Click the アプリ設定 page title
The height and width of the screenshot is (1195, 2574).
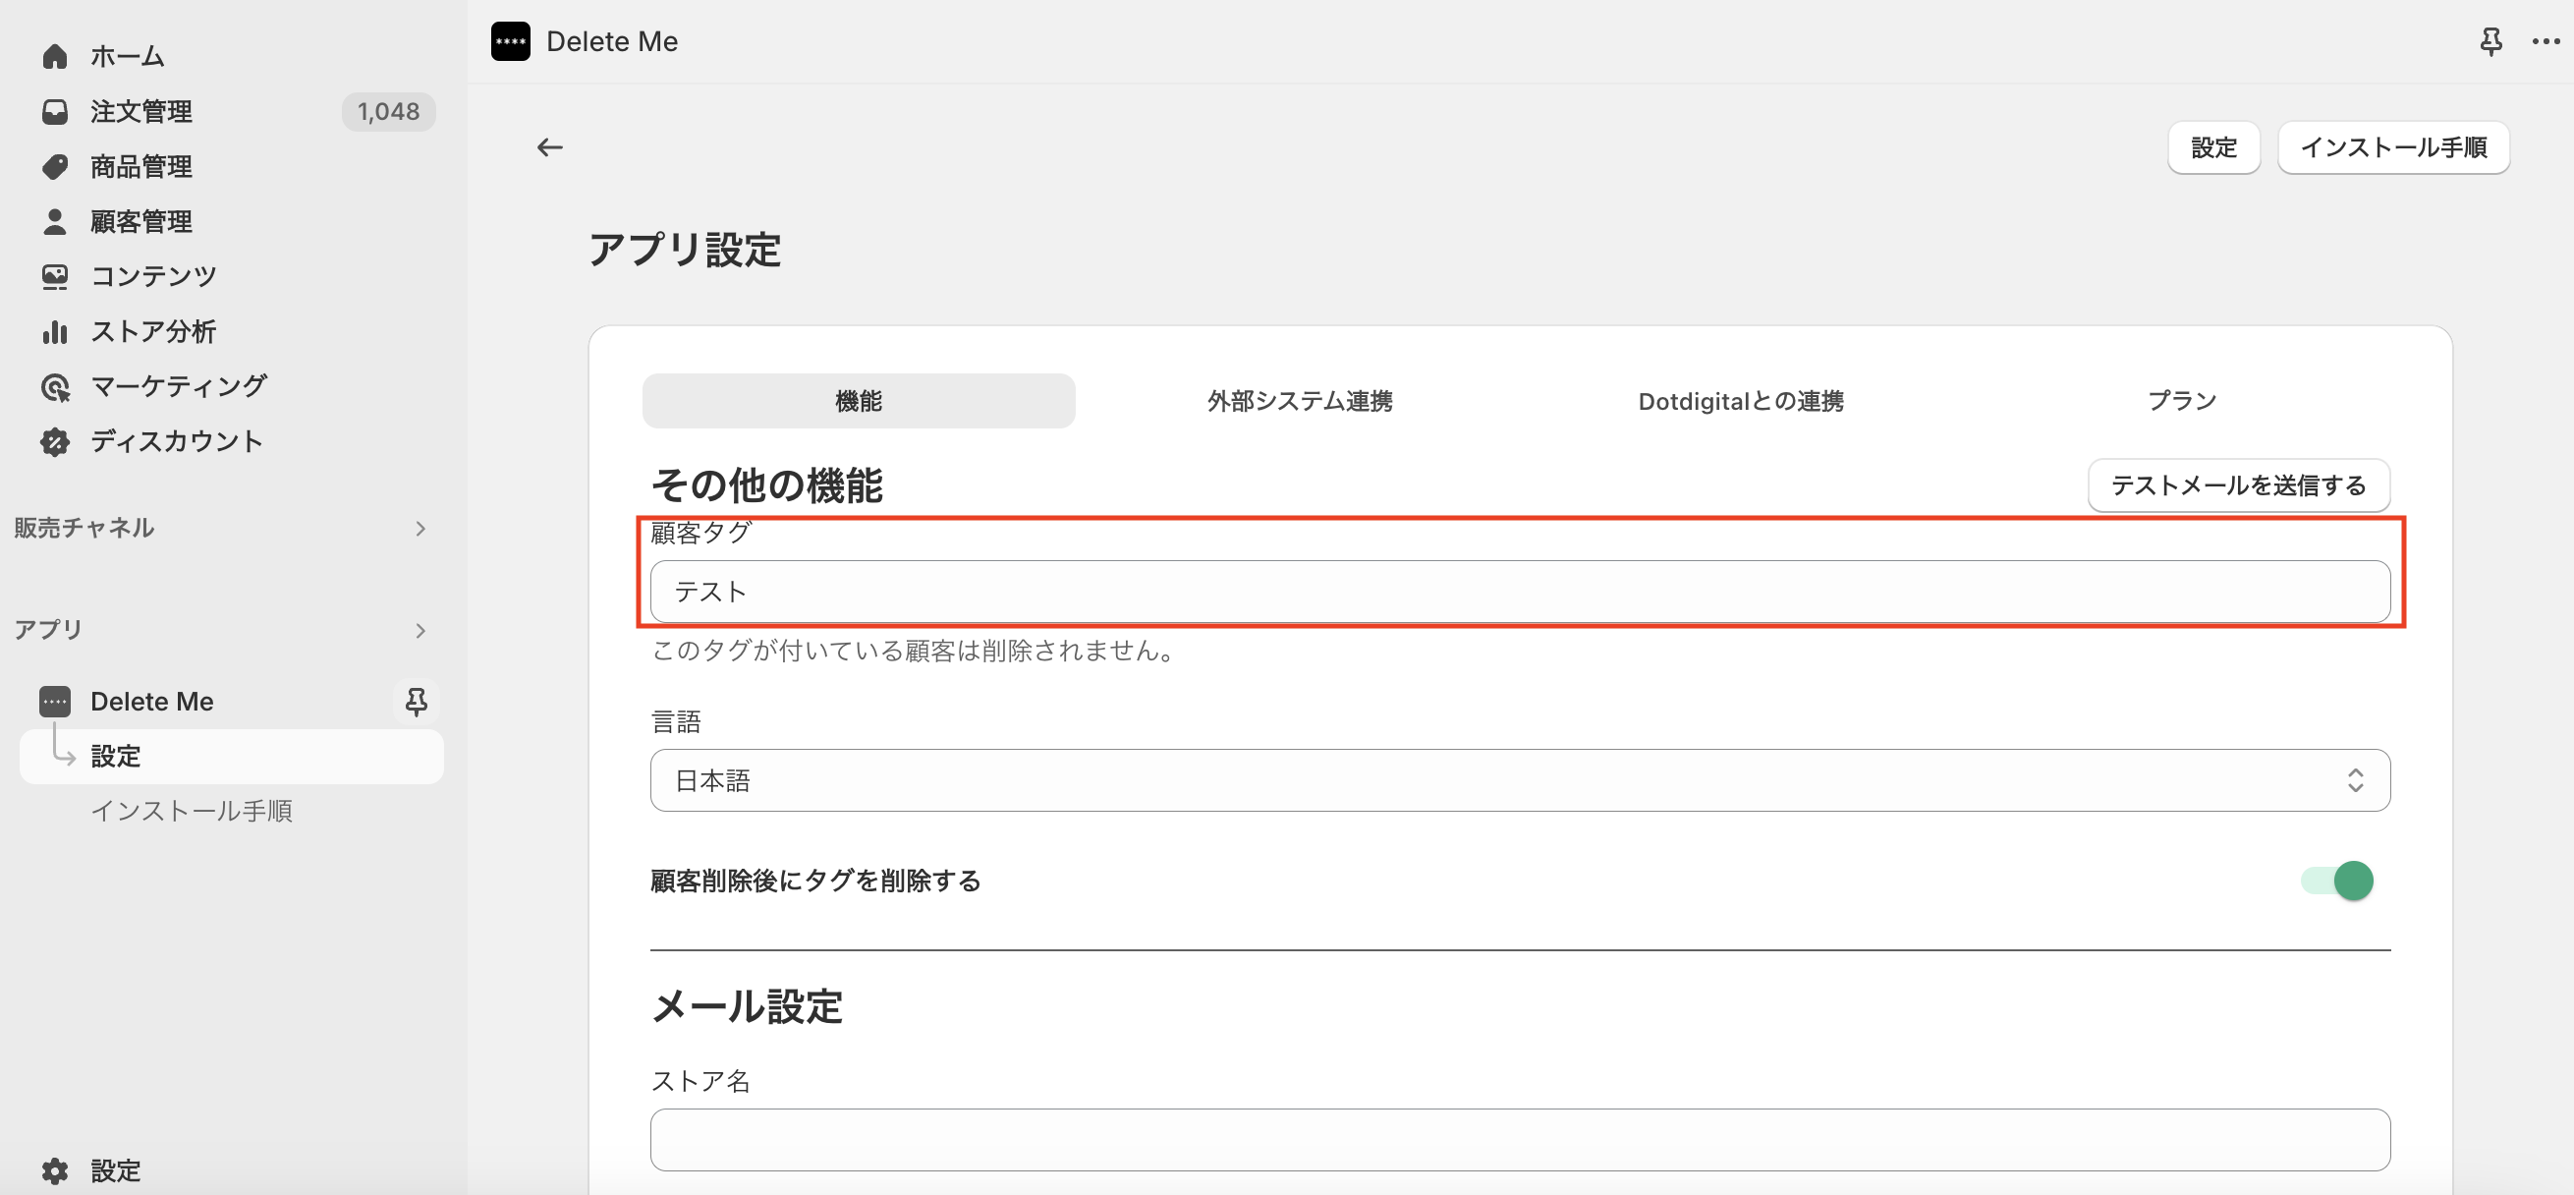click(685, 249)
